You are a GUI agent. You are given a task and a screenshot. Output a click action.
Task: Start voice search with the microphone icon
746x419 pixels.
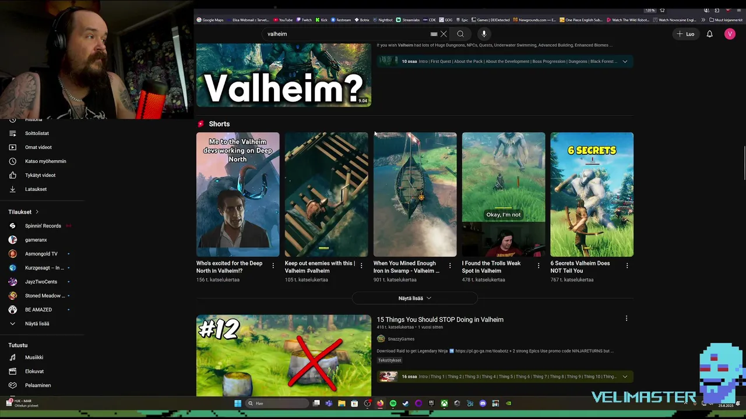pos(484,34)
